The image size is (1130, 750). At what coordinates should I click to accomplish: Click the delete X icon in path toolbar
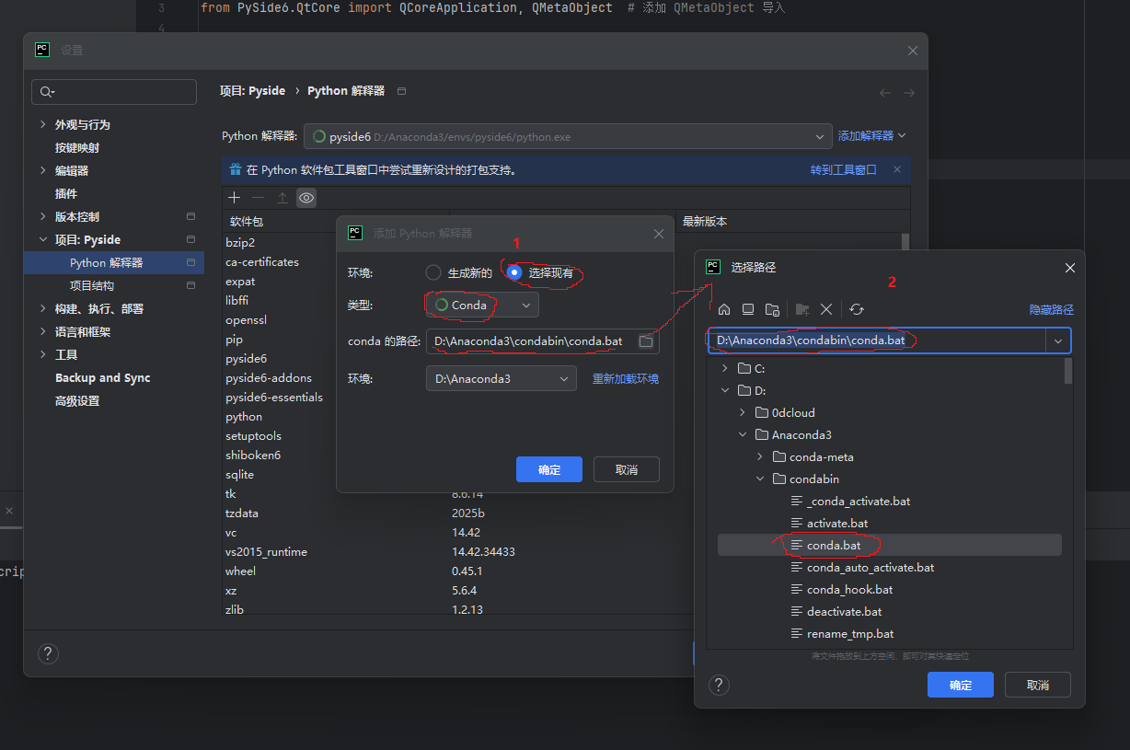pyautogui.click(x=826, y=309)
